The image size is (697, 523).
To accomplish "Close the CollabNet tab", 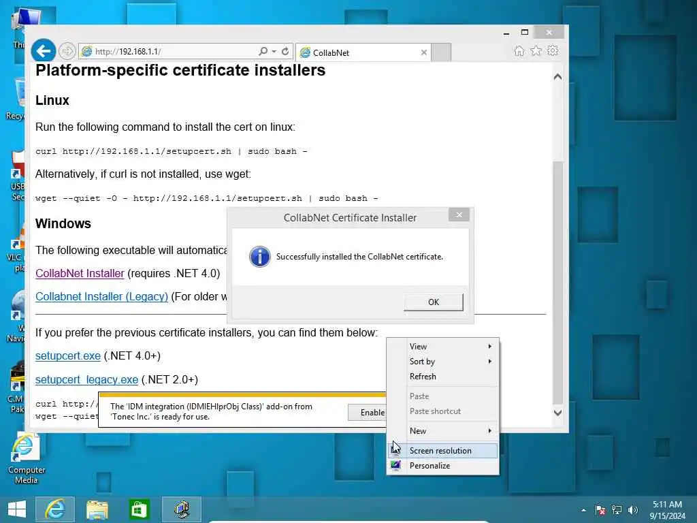I will coord(424,52).
